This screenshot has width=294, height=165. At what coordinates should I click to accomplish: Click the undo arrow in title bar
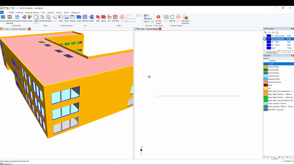pos(7,8)
